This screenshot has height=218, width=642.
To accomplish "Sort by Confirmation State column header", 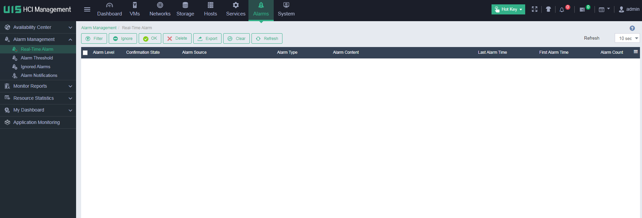I will click(x=143, y=52).
